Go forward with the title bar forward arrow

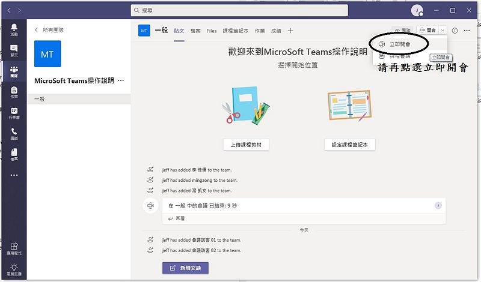coord(19,10)
